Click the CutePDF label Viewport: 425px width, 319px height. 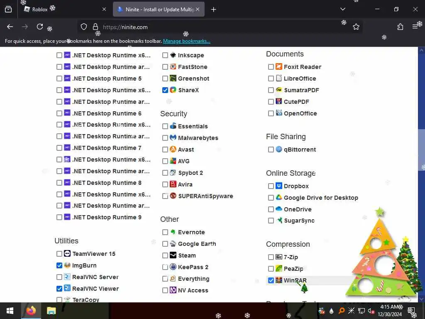296,102
